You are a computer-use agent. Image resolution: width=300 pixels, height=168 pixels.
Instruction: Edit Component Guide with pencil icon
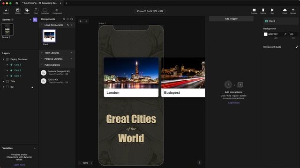(297, 47)
